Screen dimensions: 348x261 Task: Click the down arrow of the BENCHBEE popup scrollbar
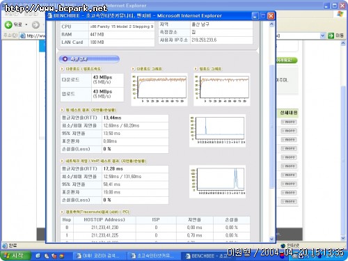click(271, 239)
